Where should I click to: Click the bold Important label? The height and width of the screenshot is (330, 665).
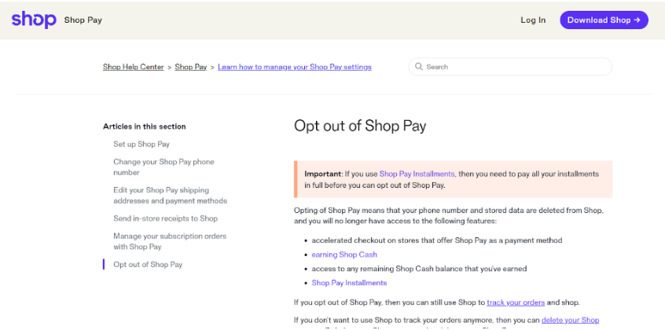click(323, 174)
